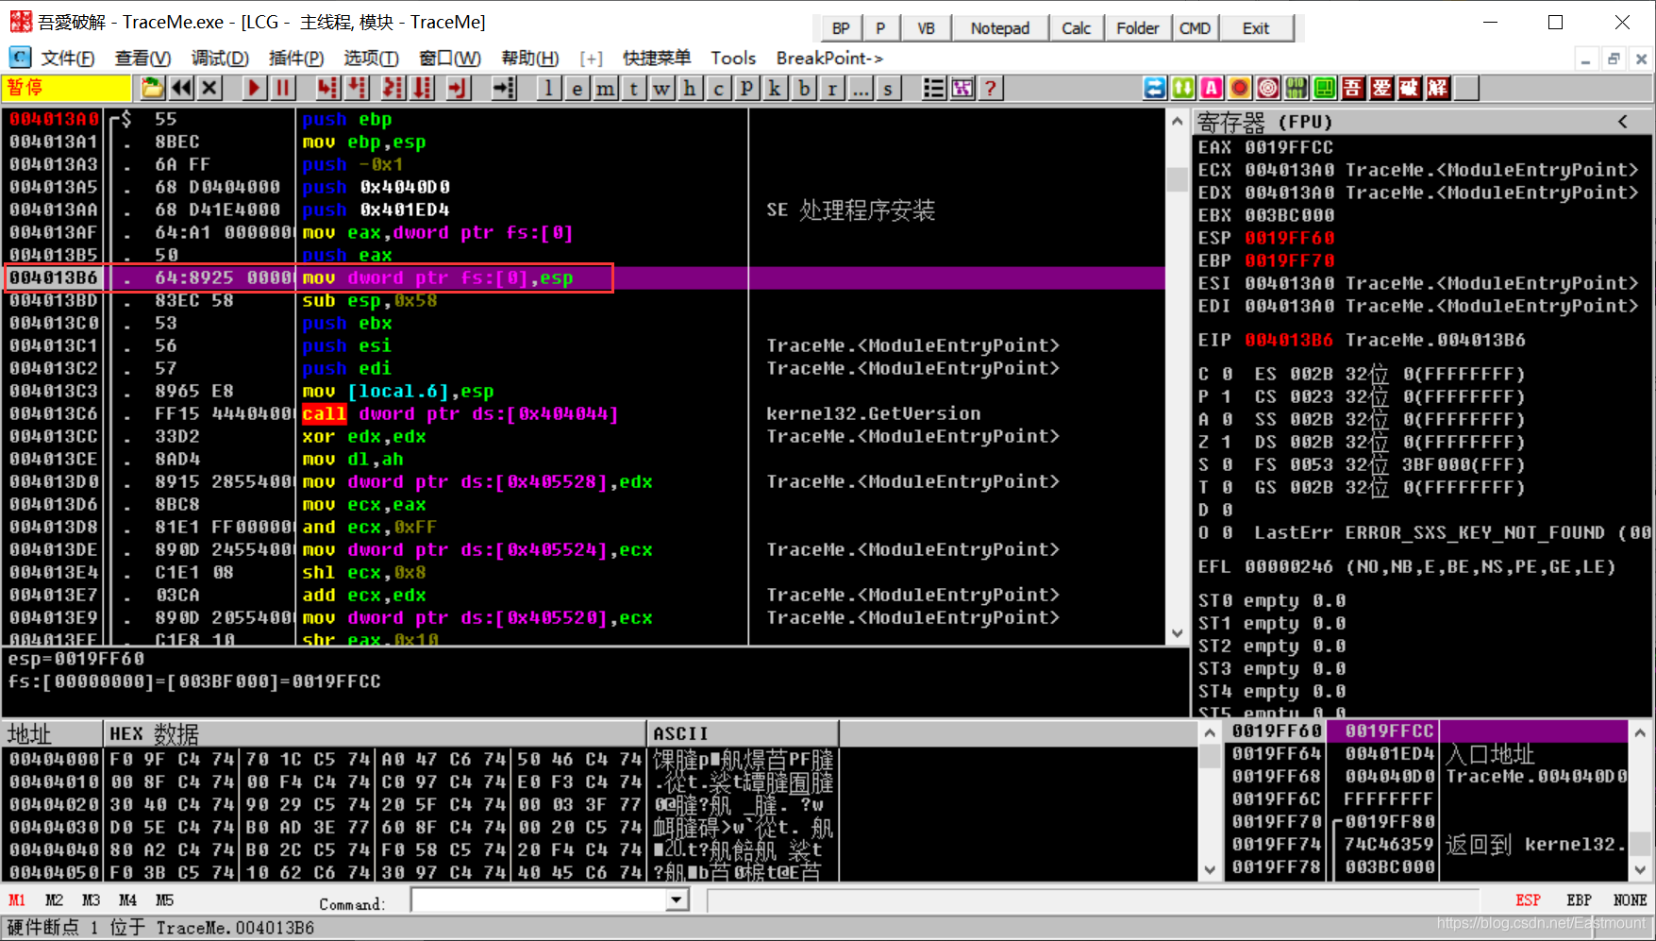Pause execution with the red pause icon

coord(283,89)
